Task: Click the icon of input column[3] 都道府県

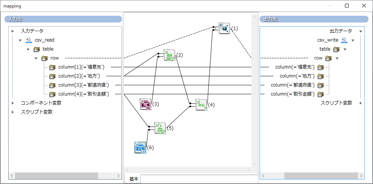Action: point(52,85)
